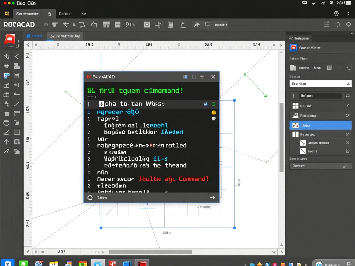Screen dimensions: 355x266
Task: Toggle the blue save icon in command header row
Action: [206, 104]
